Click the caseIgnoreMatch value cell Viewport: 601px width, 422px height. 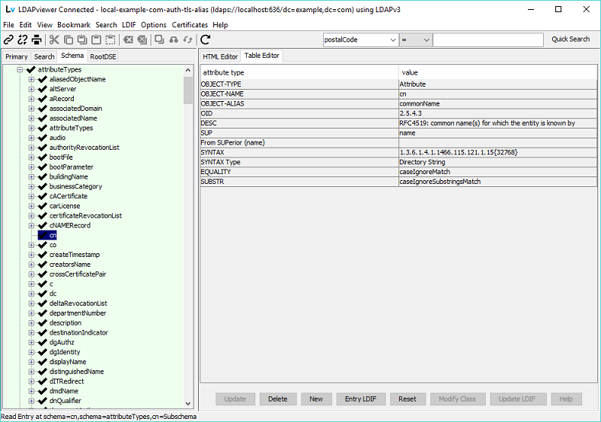[497, 172]
